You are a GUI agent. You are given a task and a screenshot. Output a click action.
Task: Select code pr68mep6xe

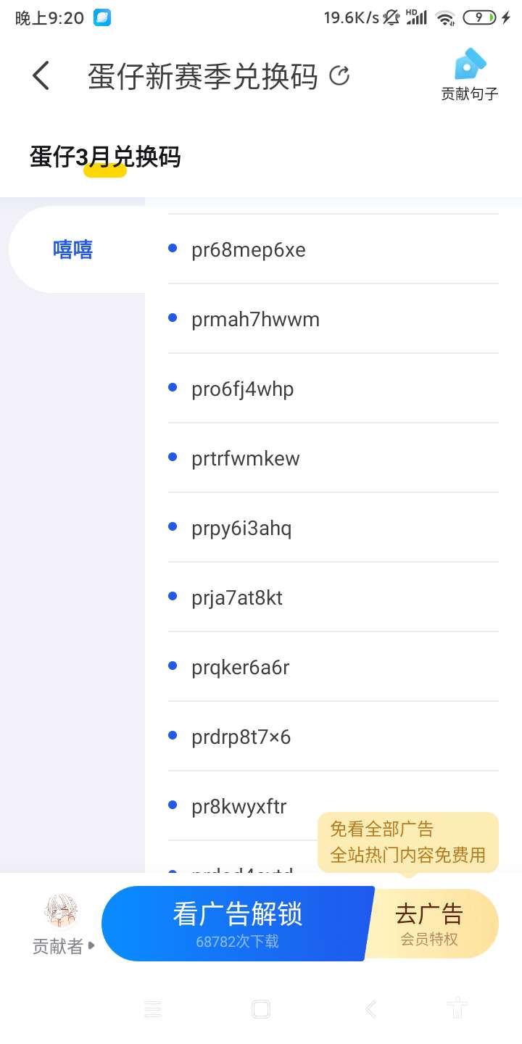click(249, 250)
